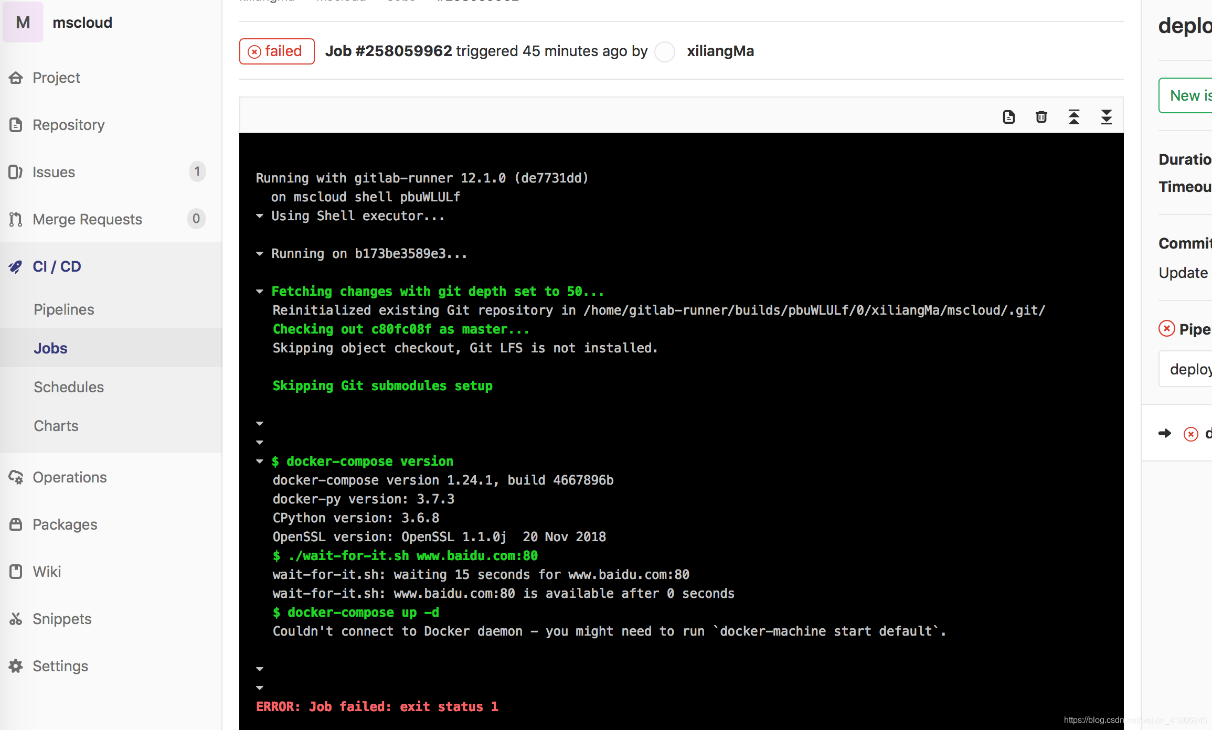Click the failed status badge

tap(277, 51)
